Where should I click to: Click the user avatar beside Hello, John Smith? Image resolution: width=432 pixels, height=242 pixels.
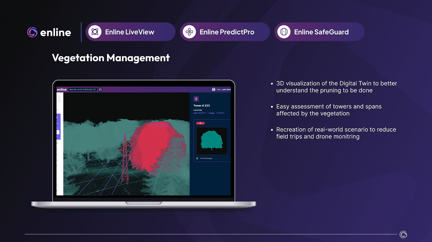(x=213, y=90)
